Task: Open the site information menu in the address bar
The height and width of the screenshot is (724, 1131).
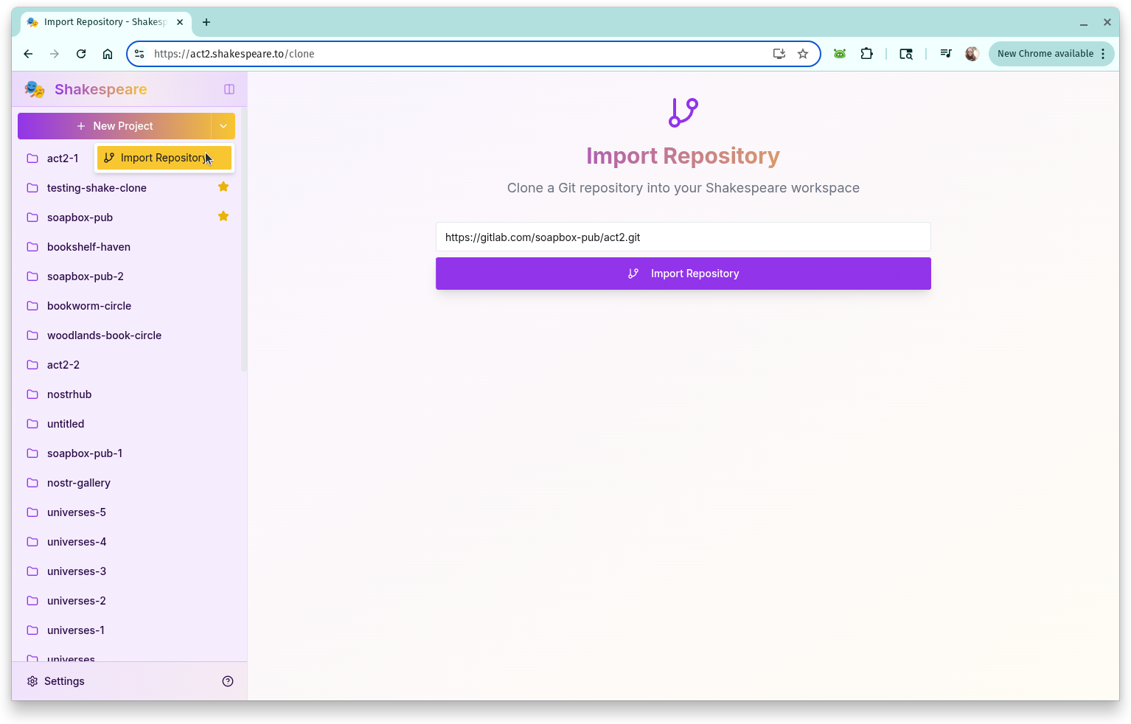Action: click(139, 53)
